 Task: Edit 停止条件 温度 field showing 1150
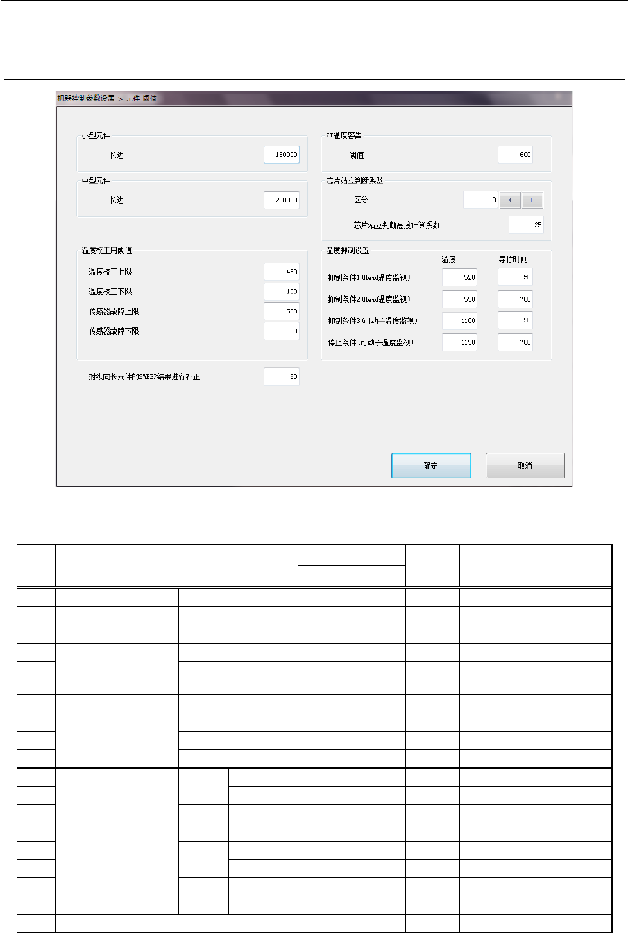point(459,342)
